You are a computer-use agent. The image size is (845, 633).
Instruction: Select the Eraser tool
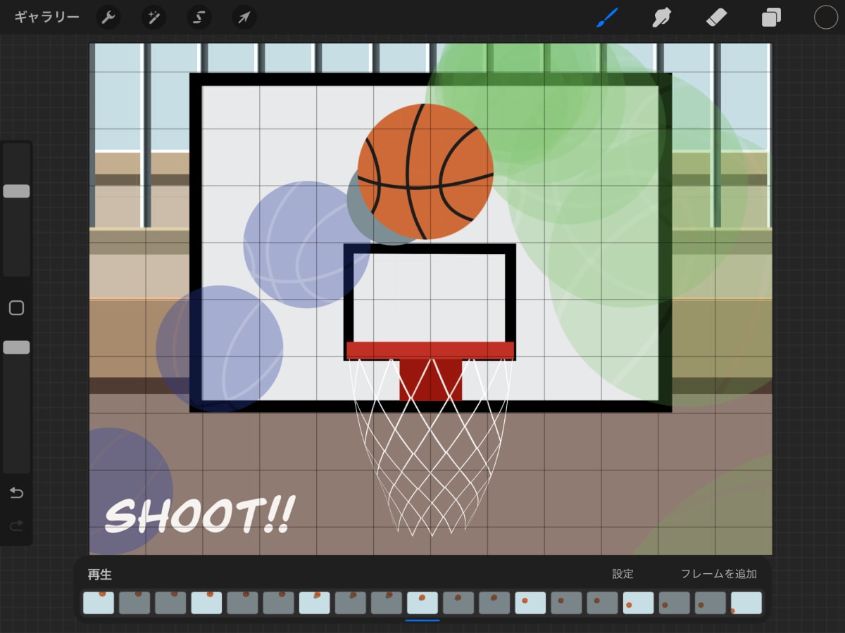pos(716,18)
